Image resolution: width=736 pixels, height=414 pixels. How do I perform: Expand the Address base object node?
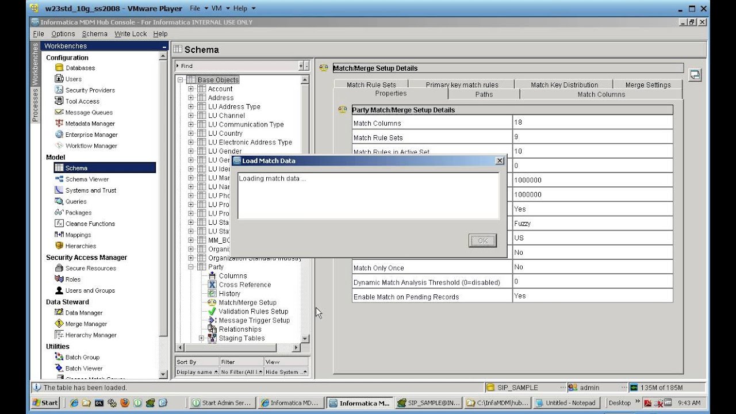(191, 98)
